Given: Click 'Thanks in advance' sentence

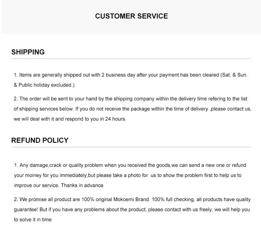Looking at the screenshot, I should [82, 185].
